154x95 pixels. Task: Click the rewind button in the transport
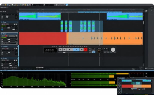(64, 49)
